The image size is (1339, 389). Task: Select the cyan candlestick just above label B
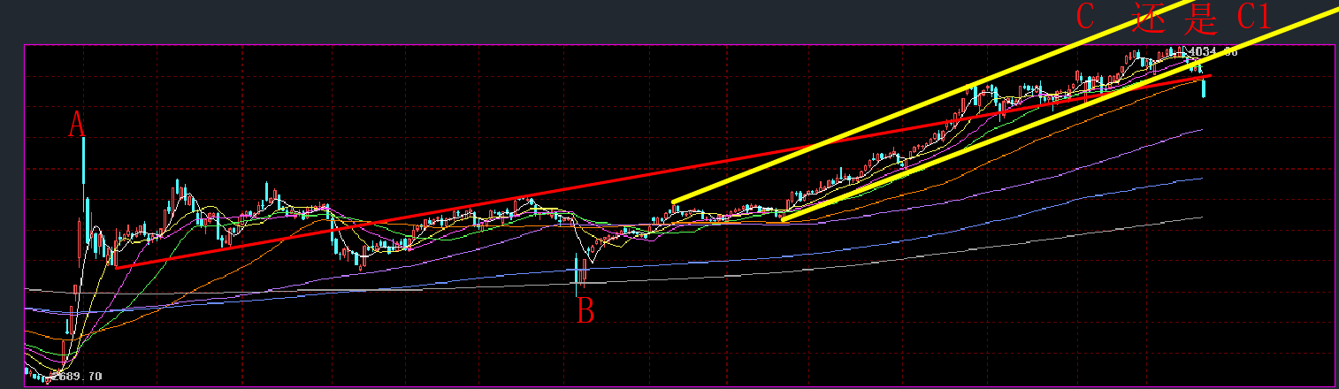[577, 275]
